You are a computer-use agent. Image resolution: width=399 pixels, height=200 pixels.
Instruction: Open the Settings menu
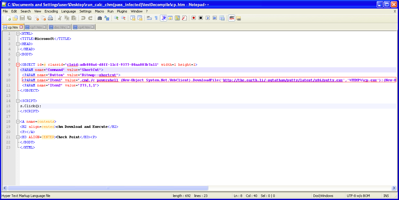[x=85, y=11]
